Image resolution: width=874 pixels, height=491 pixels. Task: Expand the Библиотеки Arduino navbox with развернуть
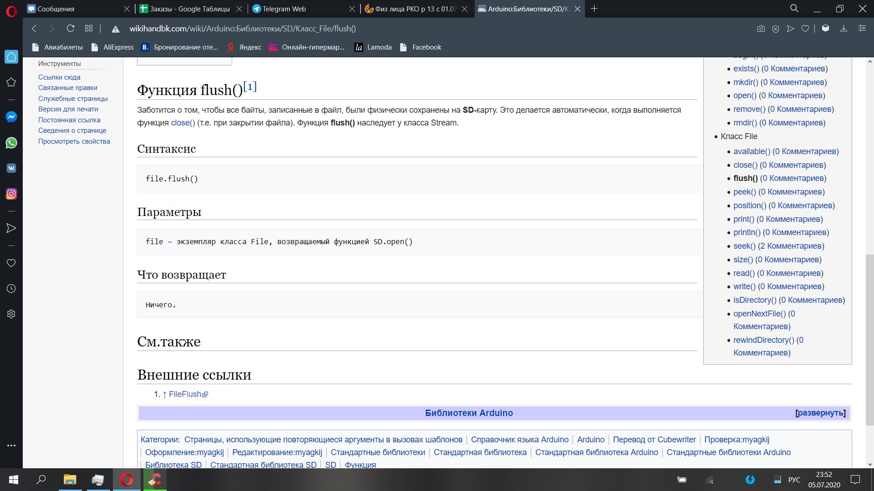pos(820,413)
